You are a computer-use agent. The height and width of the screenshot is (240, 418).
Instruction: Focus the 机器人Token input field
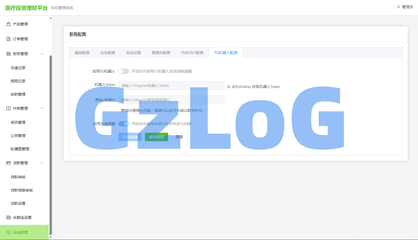click(x=171, y=86)
